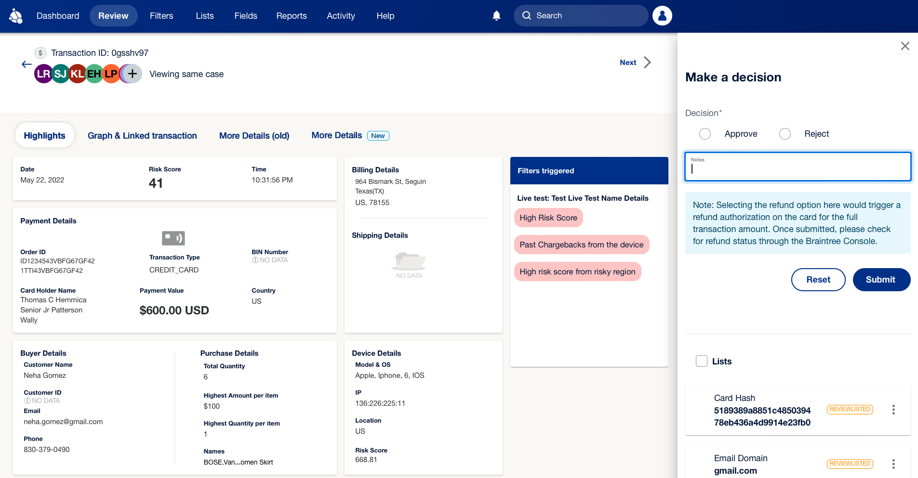
Task: Open the user profile avatar
Action: tap(662, 16)
